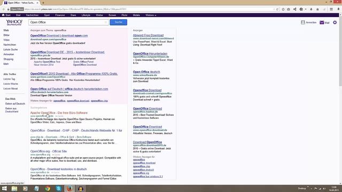The width and height of the screenshot is (342, 192).
Task: Reload the page with the refresh icon
Action: click(x=277, y=10)
